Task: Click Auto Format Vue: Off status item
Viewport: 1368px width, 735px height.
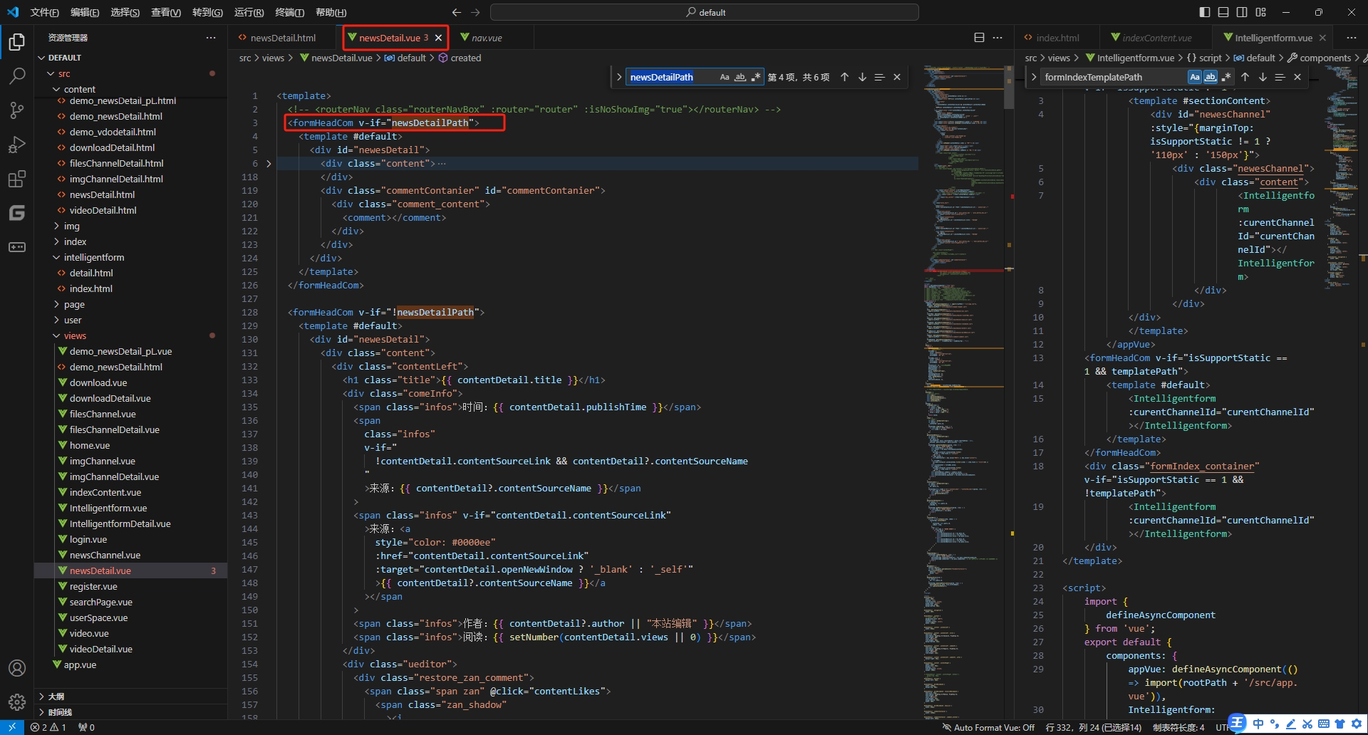Action: (988, 727)
